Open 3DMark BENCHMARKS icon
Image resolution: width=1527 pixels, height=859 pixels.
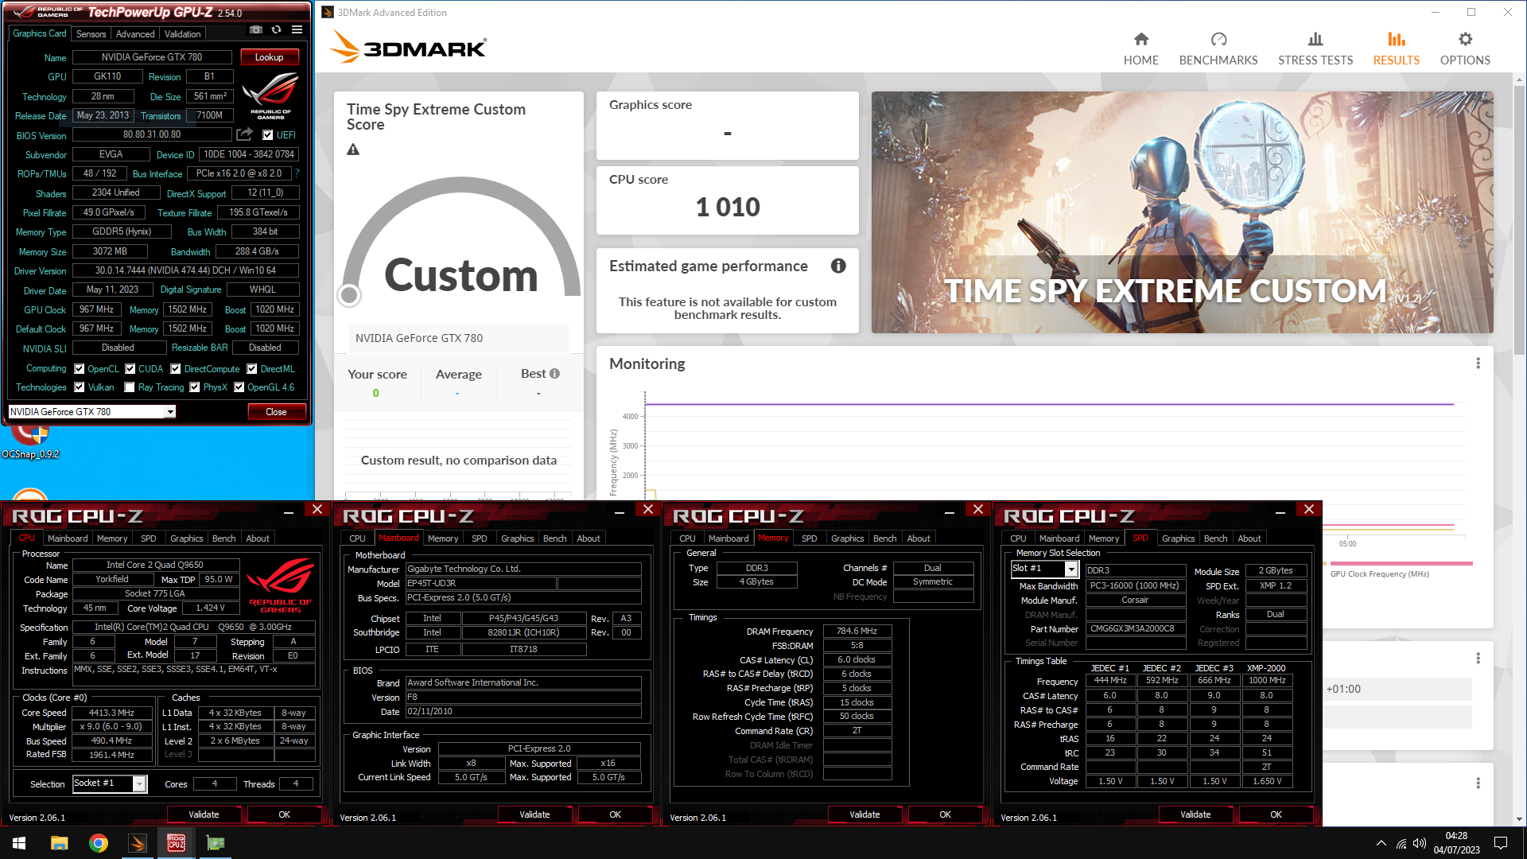point(1218,39)
